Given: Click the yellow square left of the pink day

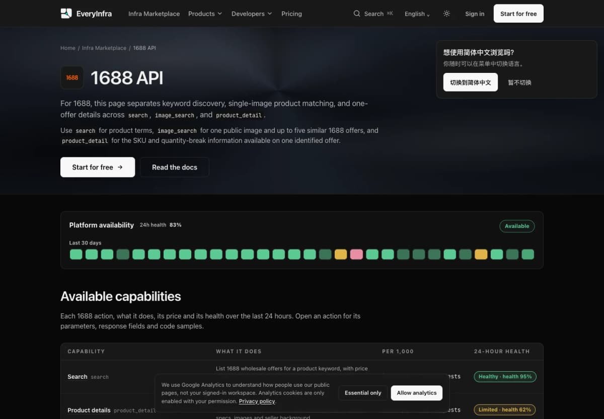Looking at the screenshot, I should pyautogui.click(x=341, y=254).
